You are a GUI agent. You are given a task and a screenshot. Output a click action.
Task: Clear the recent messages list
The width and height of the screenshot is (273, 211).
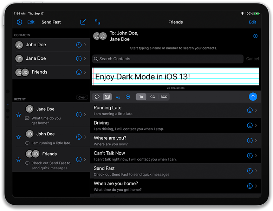tap(82, 97)
